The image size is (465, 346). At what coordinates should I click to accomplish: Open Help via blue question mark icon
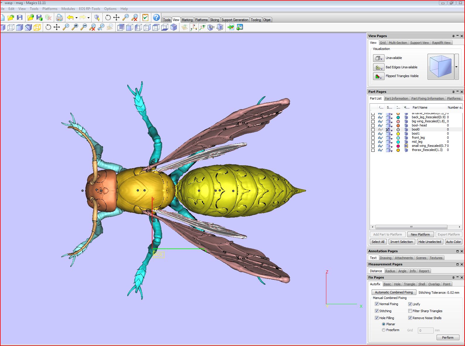(x=156, y=18)
